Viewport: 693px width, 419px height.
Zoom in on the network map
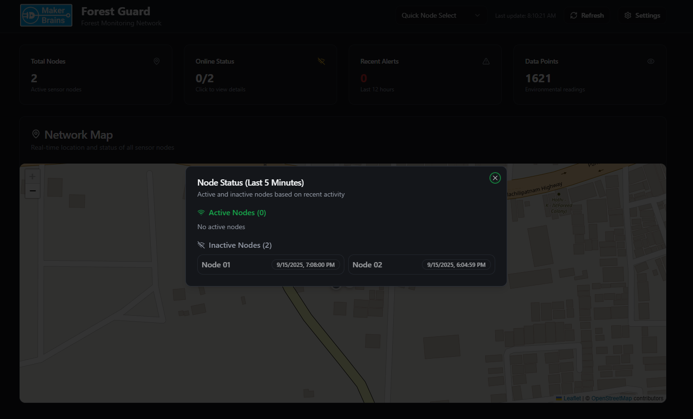coord(32,176)
